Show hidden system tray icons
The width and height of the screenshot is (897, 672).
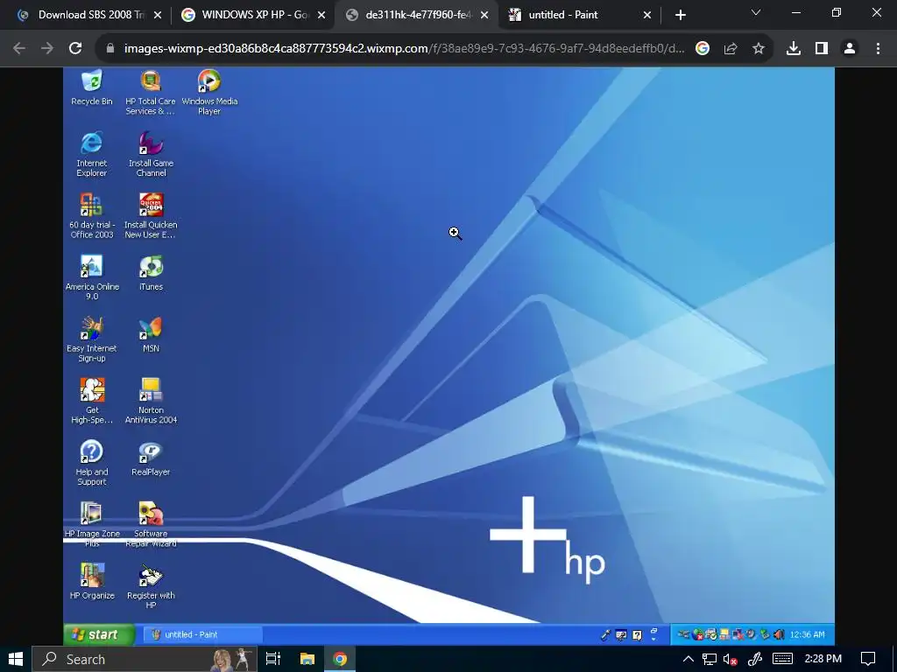(689, 659)
